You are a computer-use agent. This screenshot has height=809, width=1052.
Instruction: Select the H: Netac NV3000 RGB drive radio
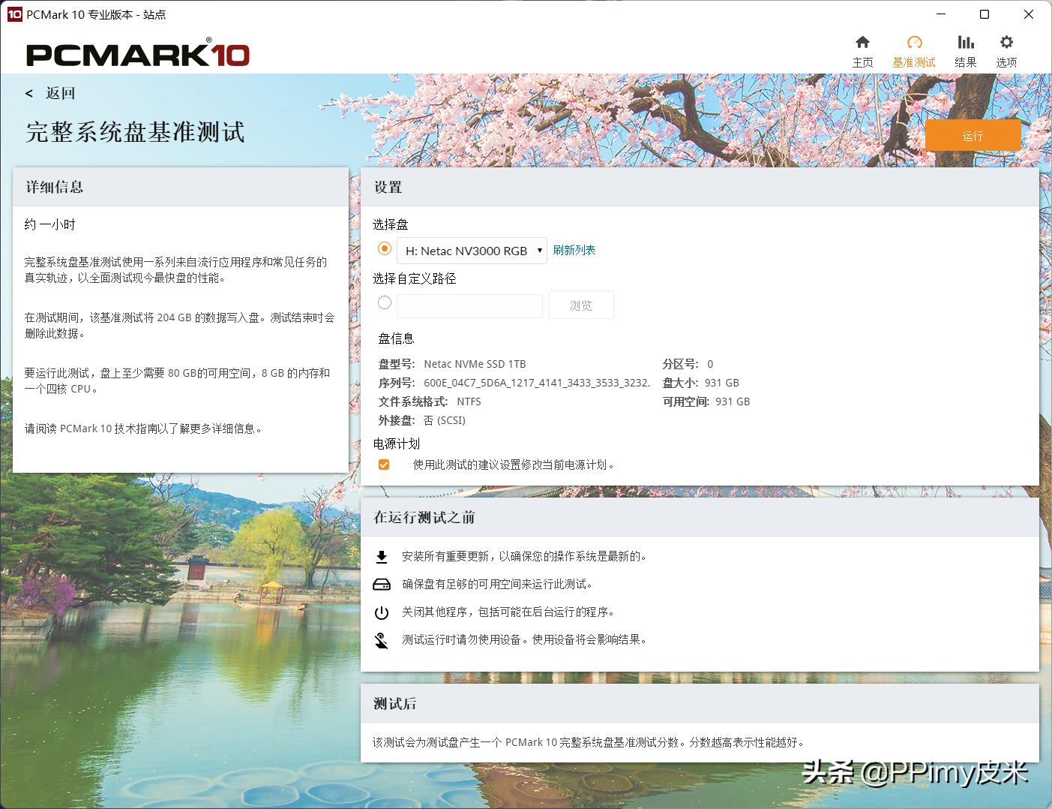(x=384, y=248)
